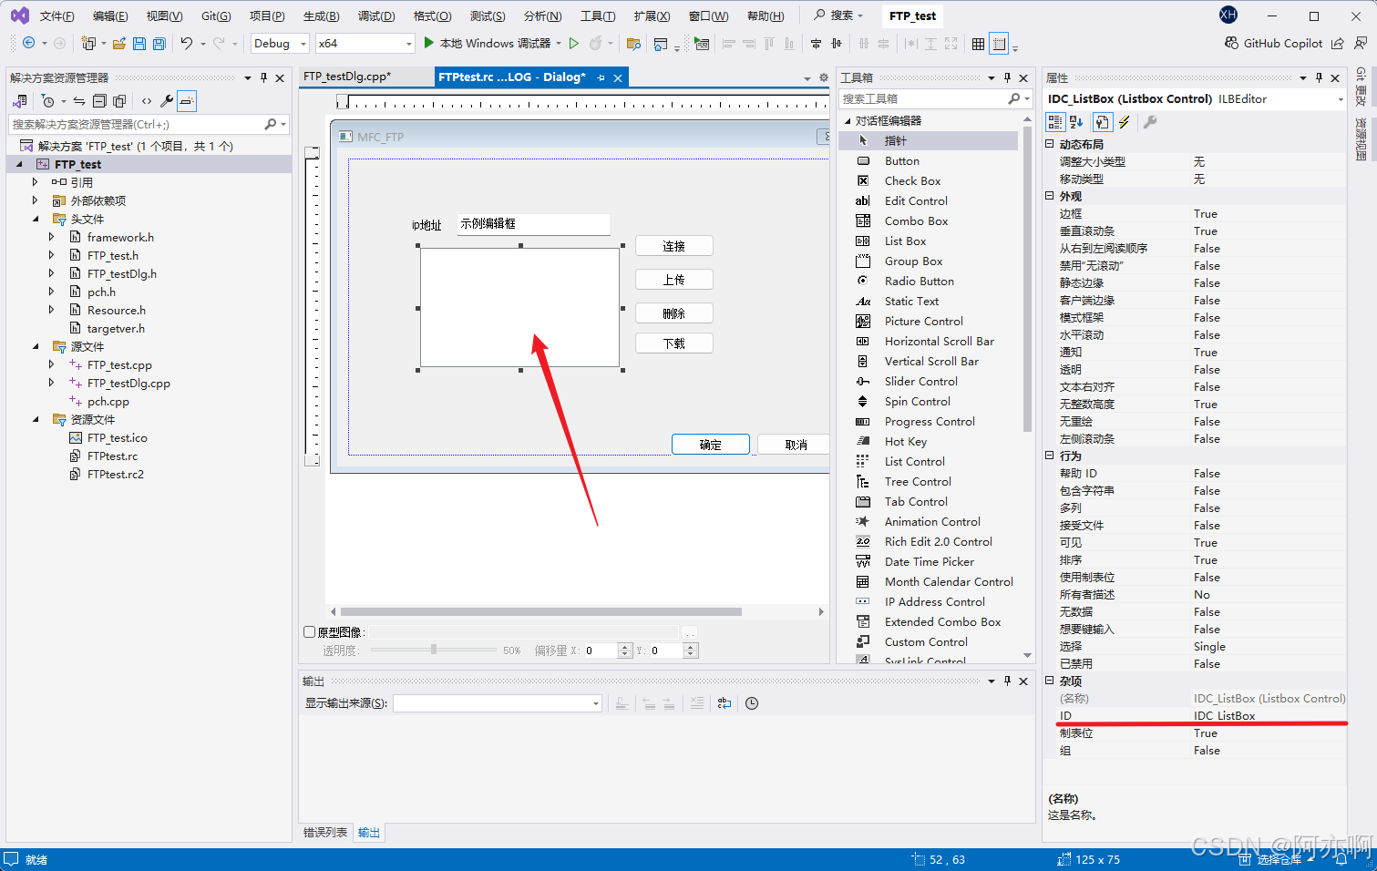Start without debugging via the green outline arrow
1377x871 pixels.
(x=573, y=43)
